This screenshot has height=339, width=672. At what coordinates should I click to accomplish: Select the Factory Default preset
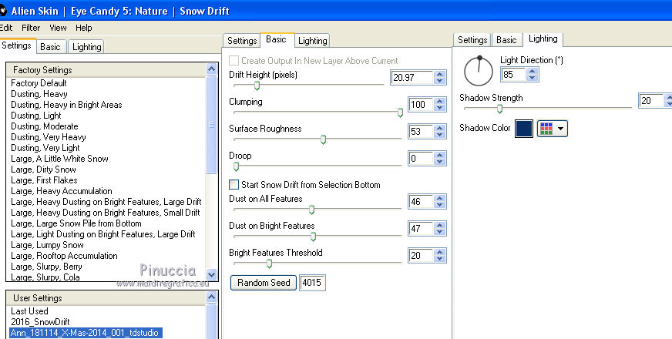pos(39,83)
